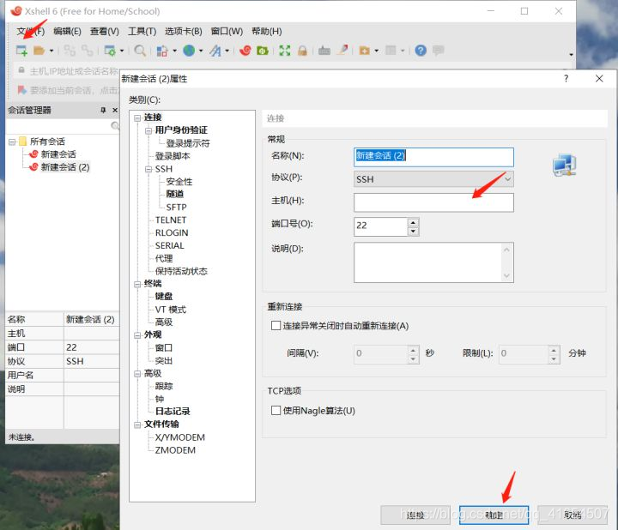
Task: Open the 文件(F) menu
Action: [30, 31]
